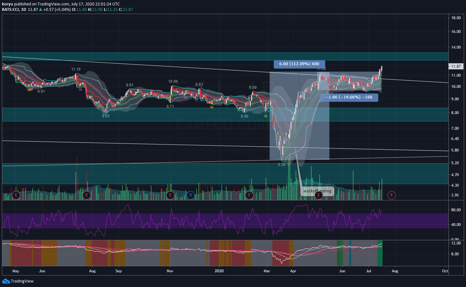Click the E marker beside wyckoff spring label
The height and width of the screenshot is (287, 466).
pyautogui.click(x=318, y=195)
